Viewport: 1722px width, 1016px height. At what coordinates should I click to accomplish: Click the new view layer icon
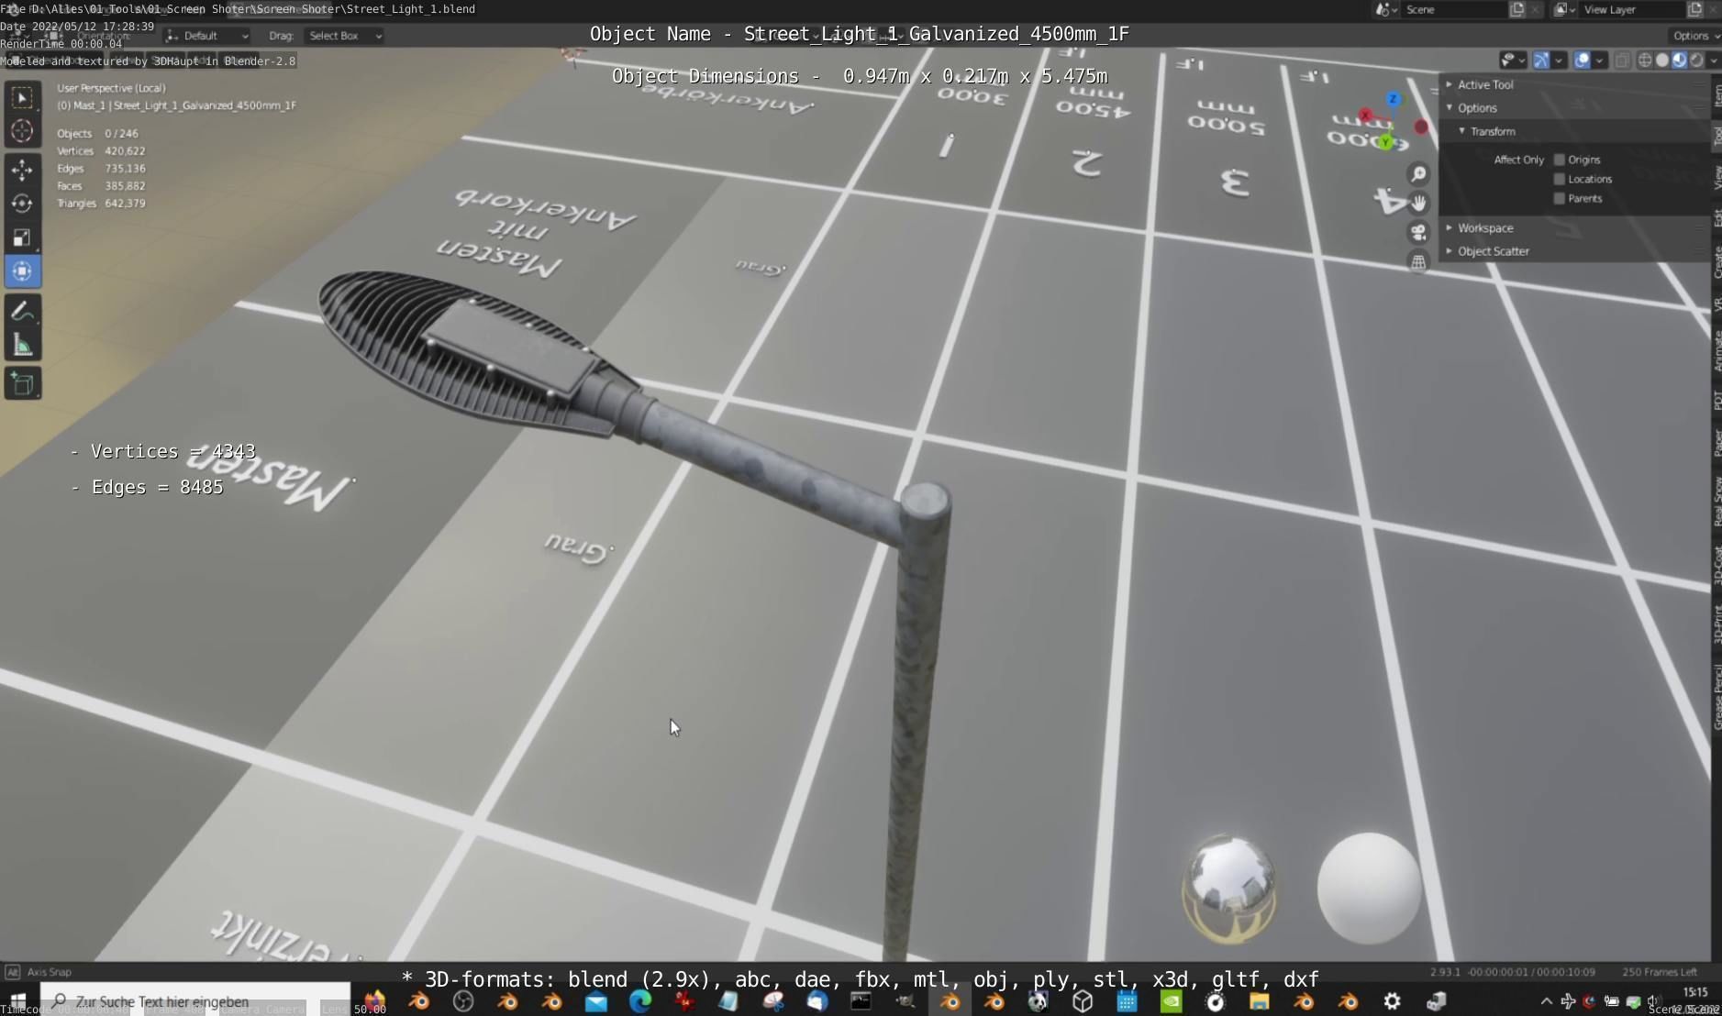[x=1694, y=9]
